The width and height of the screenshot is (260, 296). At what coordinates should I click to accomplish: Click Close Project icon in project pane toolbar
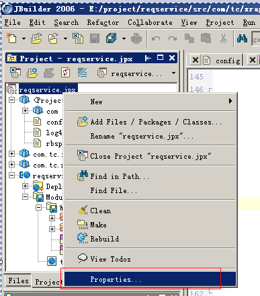pyautogui.click(x=15, y=73)
